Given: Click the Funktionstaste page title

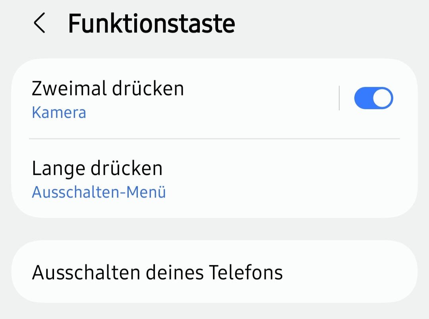Looking at the screenshot, I should [x=151, y=23].
